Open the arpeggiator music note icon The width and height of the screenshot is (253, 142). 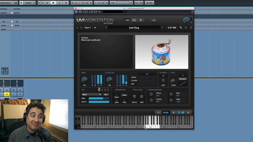coord(191,28)
